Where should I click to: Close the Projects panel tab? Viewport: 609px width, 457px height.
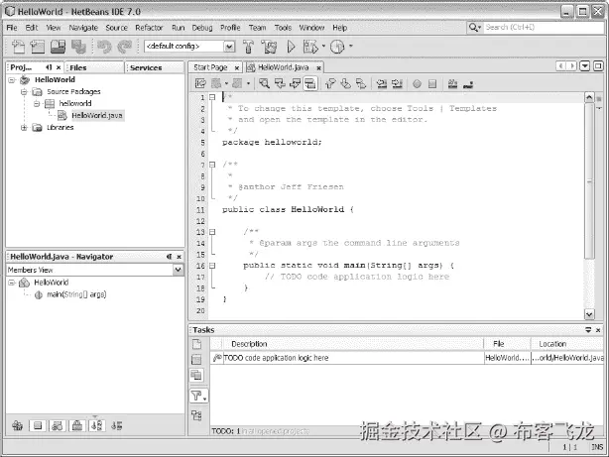59,67
